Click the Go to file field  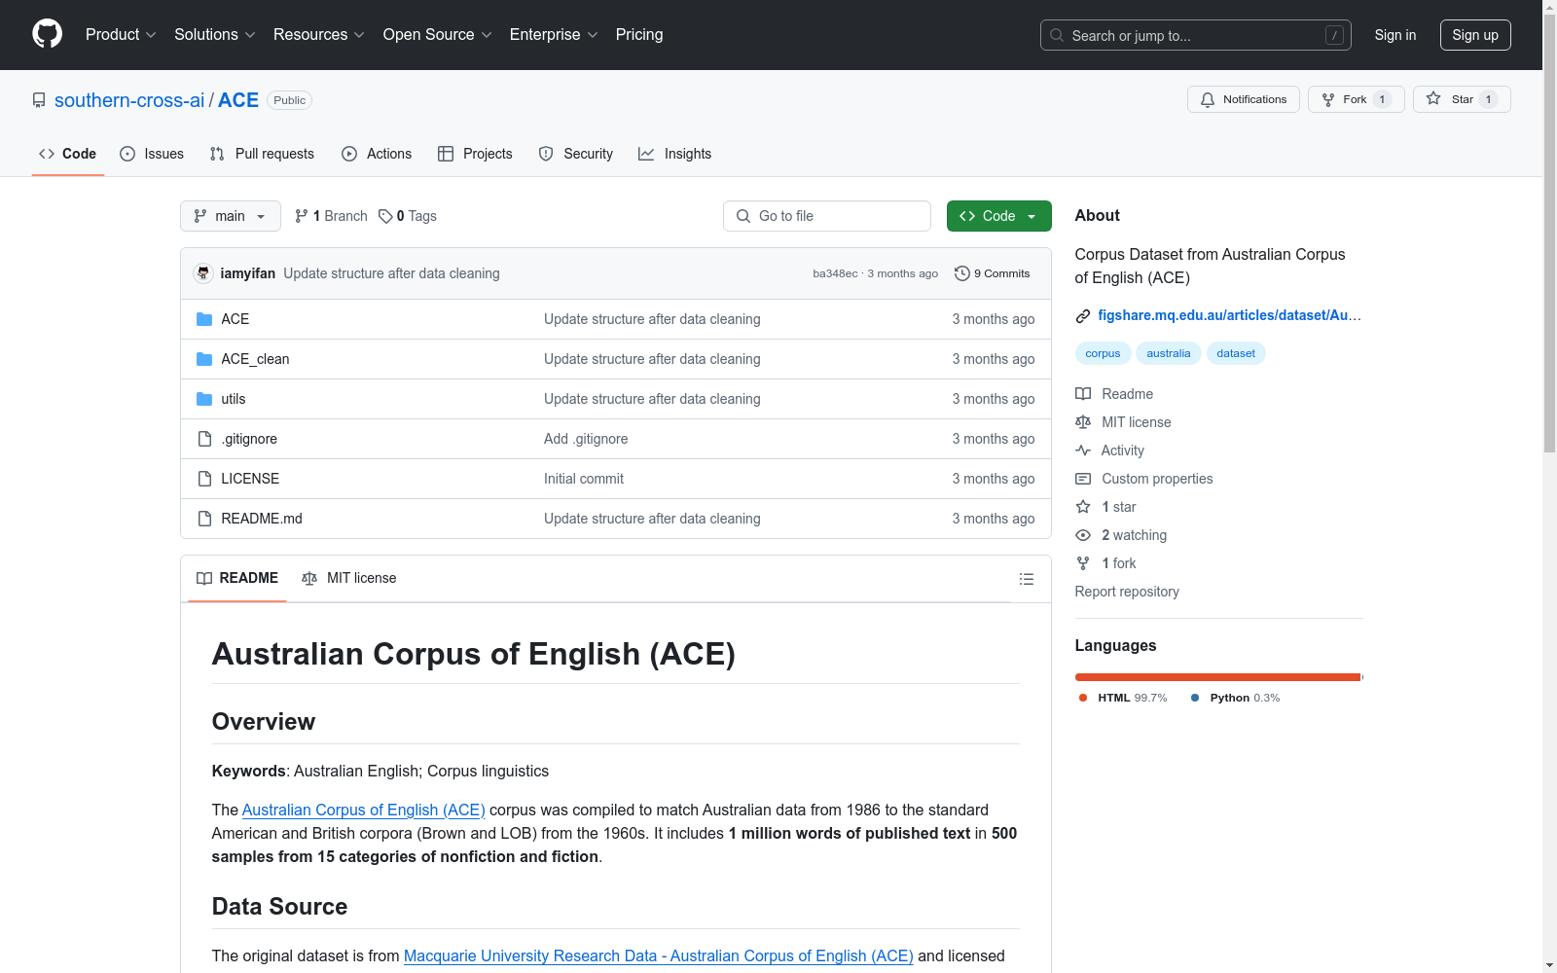click(x=827, y=216)
